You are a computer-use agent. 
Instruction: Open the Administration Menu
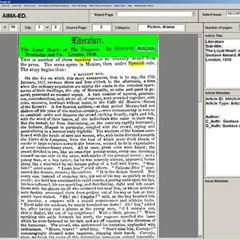(144, 6)
